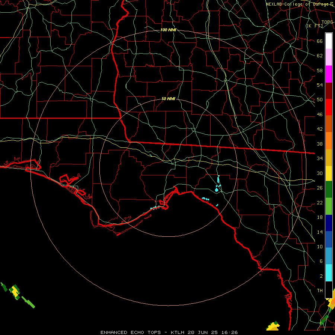This screenshot has height=335, width=335.
Task: Click the '38' legend value
Action: click(320, 144)
